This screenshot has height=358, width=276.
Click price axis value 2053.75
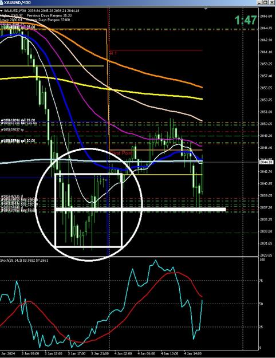pyautogui.click(x=266, y=100)
